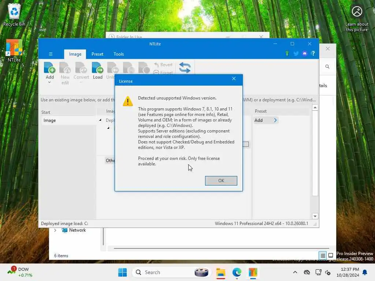375x281 pixels.
Task: Close the License dialog
Action: coord(234,78)
